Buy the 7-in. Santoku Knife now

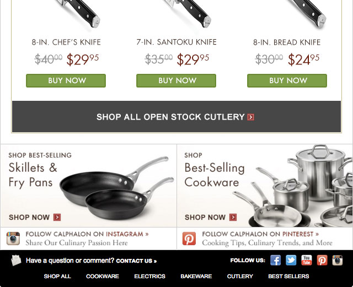[176, 80]
